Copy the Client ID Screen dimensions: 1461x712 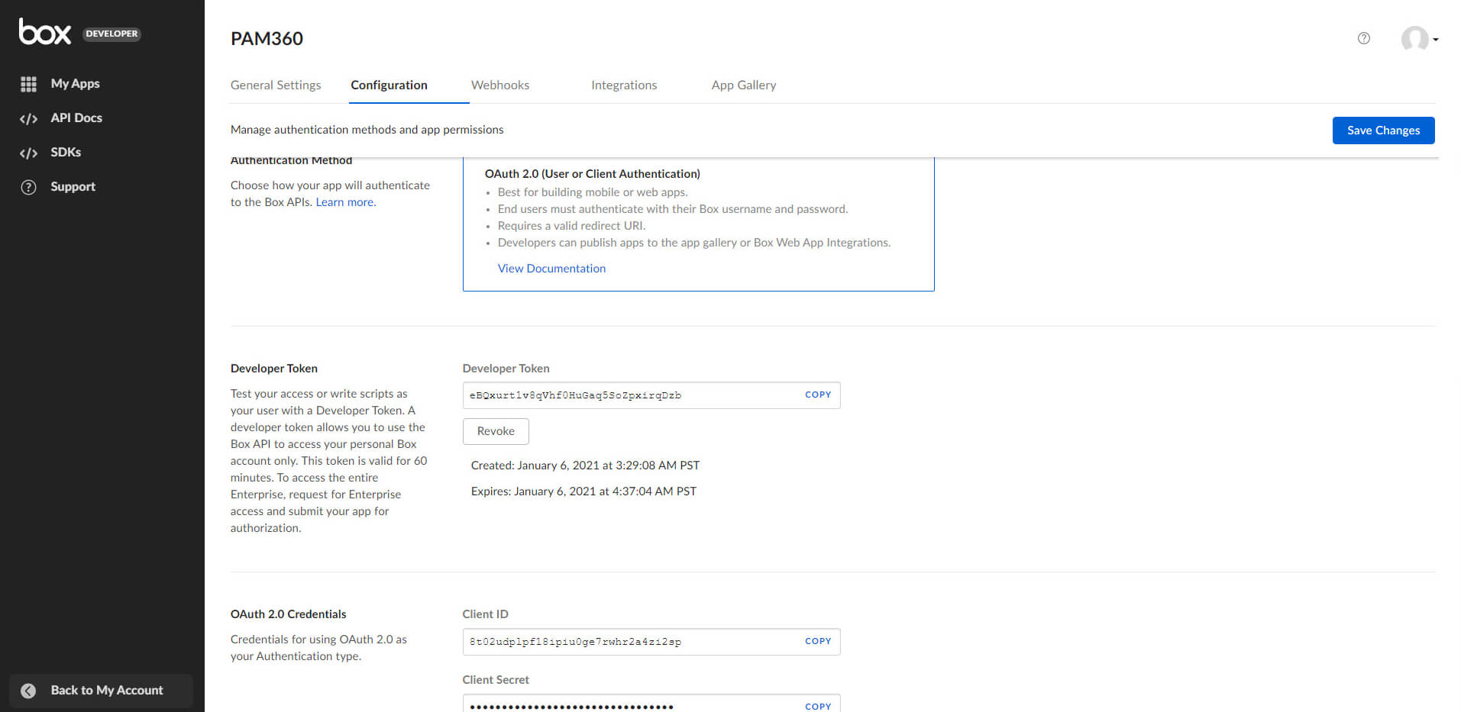[x=817, y=641]
